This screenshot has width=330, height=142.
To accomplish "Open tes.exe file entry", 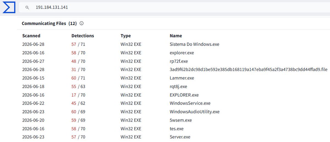I will pyautogui.click(x=177, y=129).
